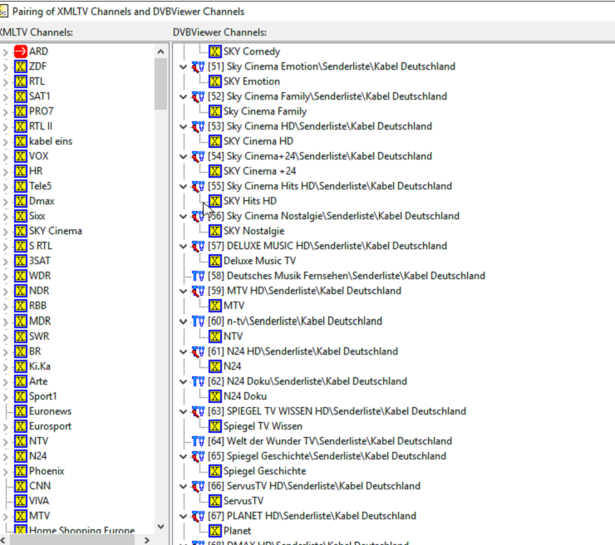Click the blue TV icon for [62] N24 Doku

pos(198,381)
